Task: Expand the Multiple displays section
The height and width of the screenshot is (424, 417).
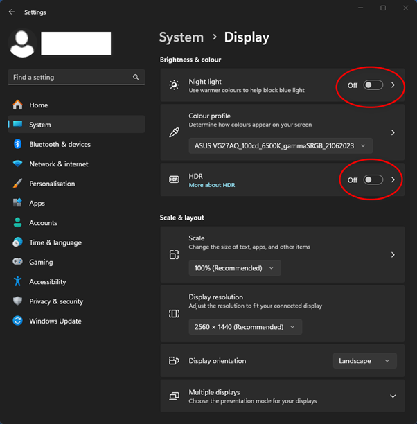Action: (392, 396)
